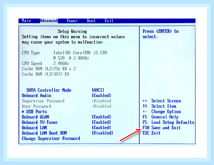
Task: Click the Supervisor Password label
Action: (43, 101)
